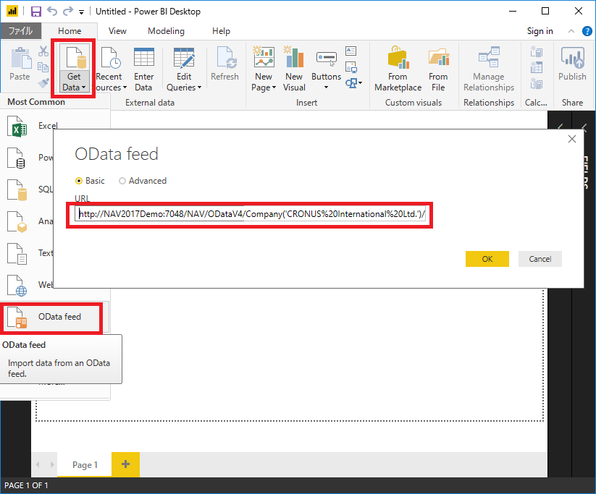Click the New Measure calculator icon
Screen dimensions: 596x494
537,51
